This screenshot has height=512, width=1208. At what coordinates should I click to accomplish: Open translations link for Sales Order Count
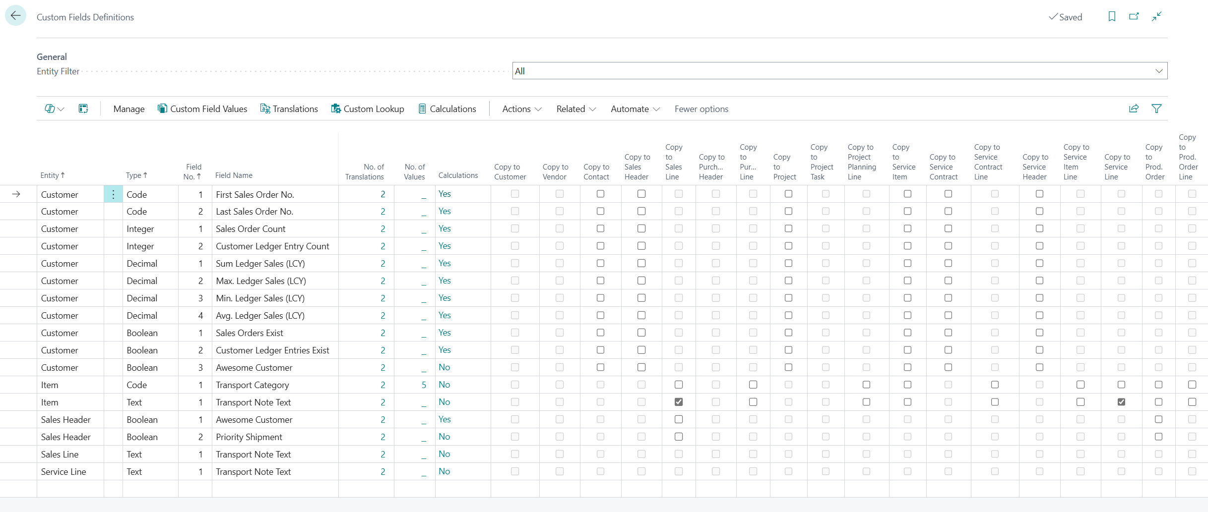(382, 228)
